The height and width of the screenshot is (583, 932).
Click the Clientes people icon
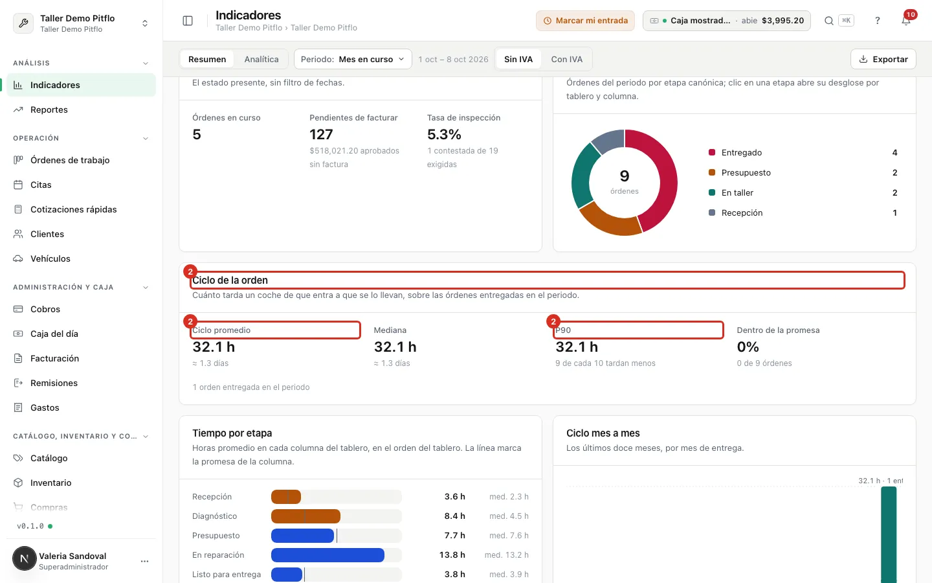click(18, 234)
